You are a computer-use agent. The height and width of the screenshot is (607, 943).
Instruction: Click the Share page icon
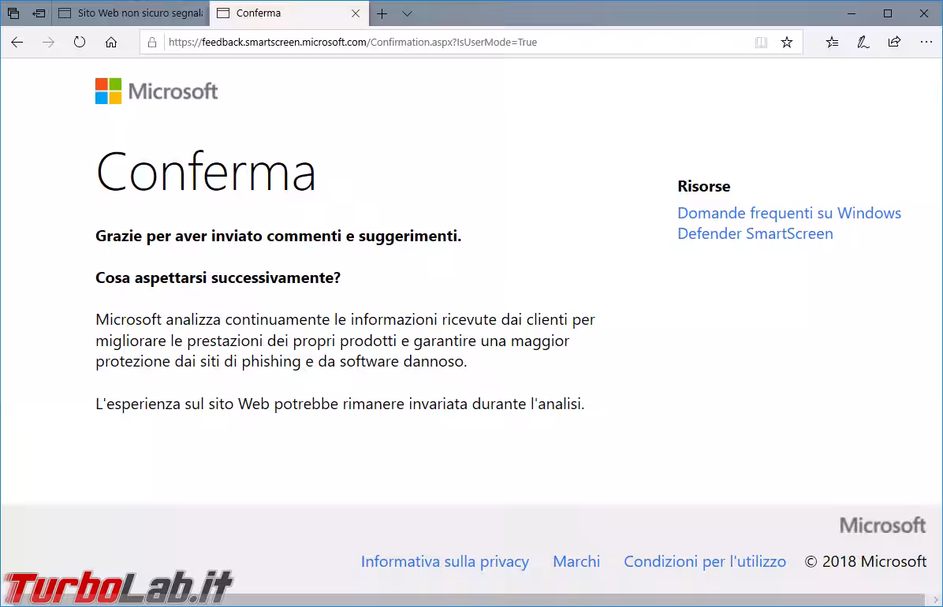[894, 42]
